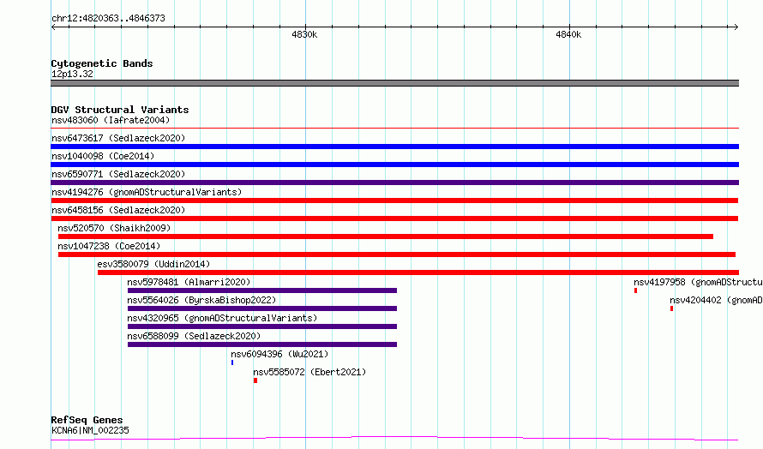Select the small red marker under nsv4204402
This screenshot has height=449, width=763.
click(x=671, y=308)
